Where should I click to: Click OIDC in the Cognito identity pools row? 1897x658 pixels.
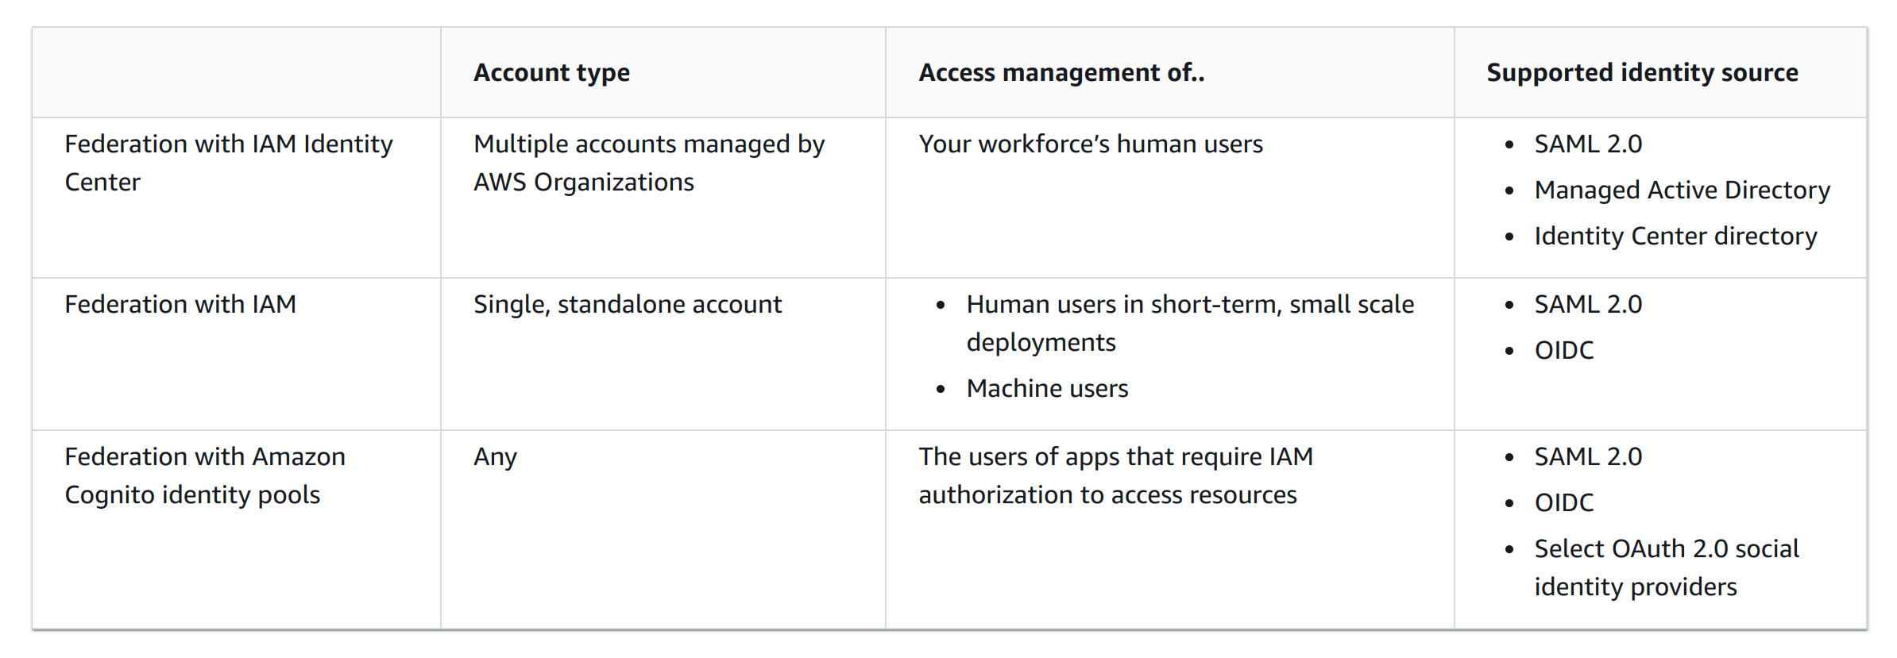(x=1563, y=503)
